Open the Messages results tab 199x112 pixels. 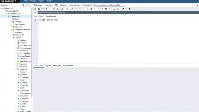(57, 66)
